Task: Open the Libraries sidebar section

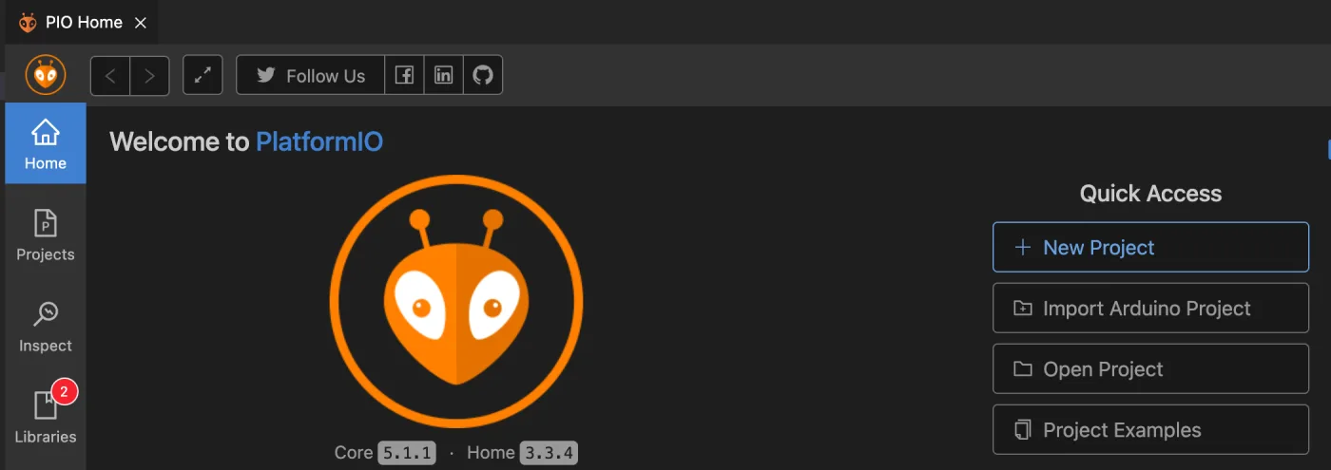Action: (46, 418)
